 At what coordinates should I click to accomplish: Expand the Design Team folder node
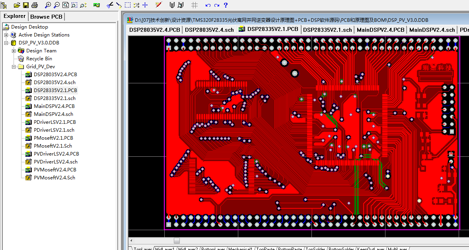[x=14, y=51]
